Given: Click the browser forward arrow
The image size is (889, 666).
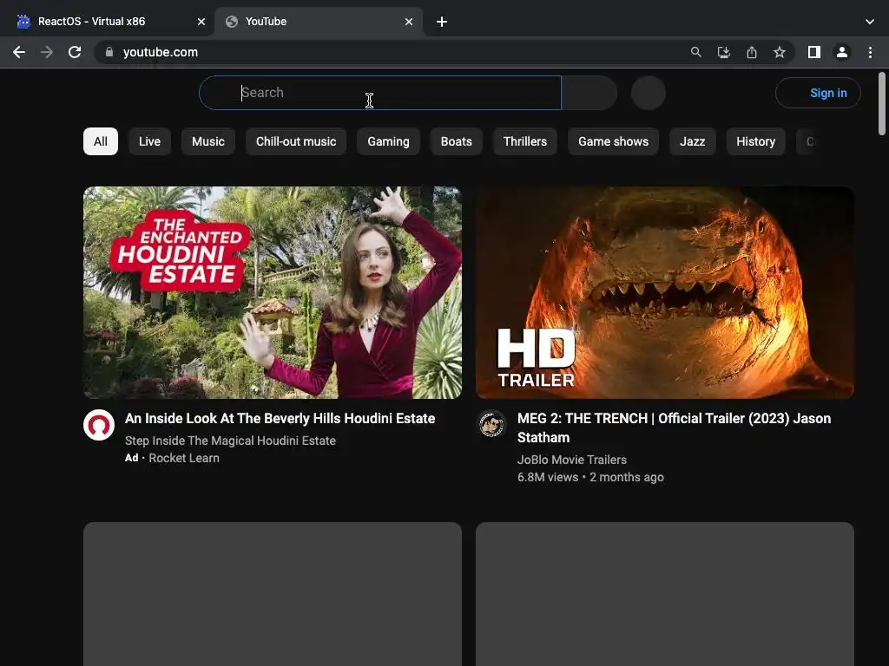Looking at the screenshot, I should (x=47, y=52).
